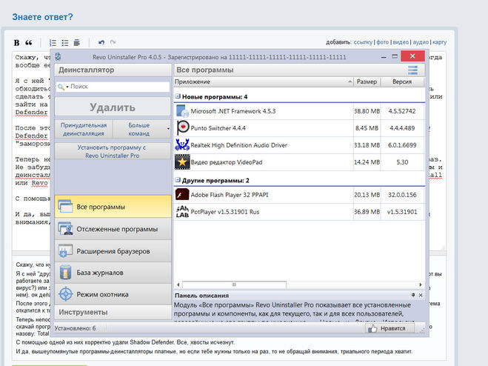
Task: Click the search magnifier icon
Action: pyautogui.click(x=61, y=87)
